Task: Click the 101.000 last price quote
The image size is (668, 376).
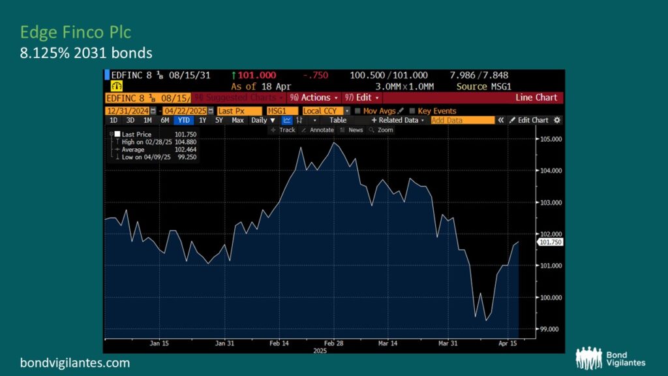Action: click(256, 76)
